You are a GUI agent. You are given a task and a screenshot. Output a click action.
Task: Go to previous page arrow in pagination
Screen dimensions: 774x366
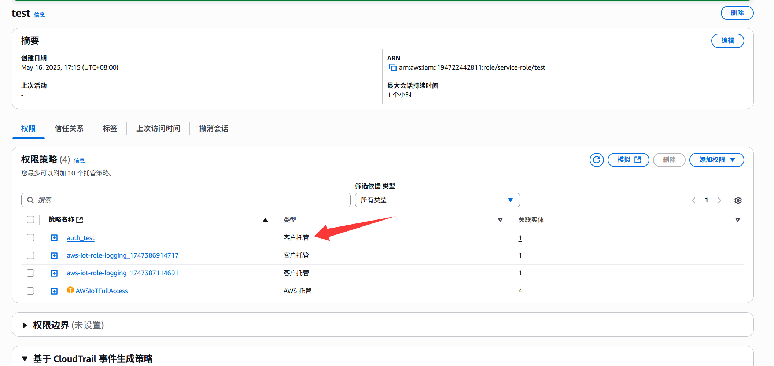pyautogui.click(x=693, y=200)
